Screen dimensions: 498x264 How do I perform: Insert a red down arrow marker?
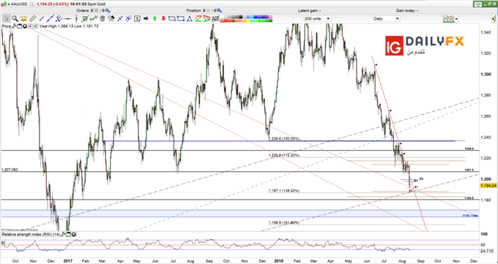(x=163, y=19)
